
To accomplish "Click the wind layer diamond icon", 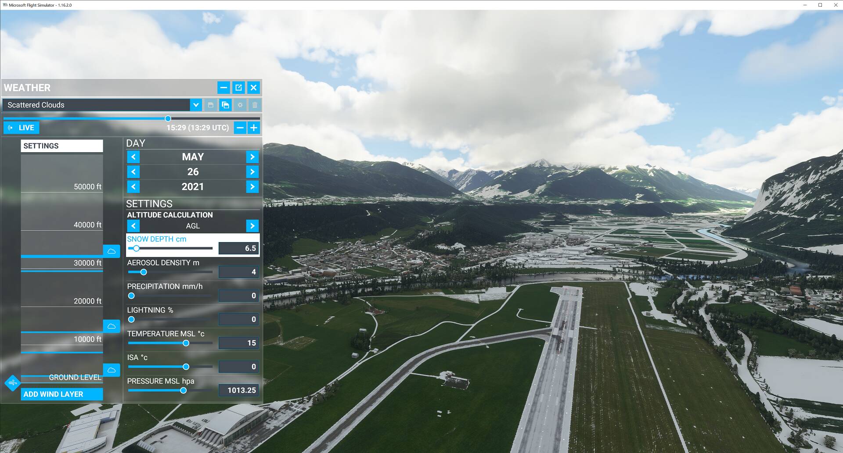I will click(13, 383).
